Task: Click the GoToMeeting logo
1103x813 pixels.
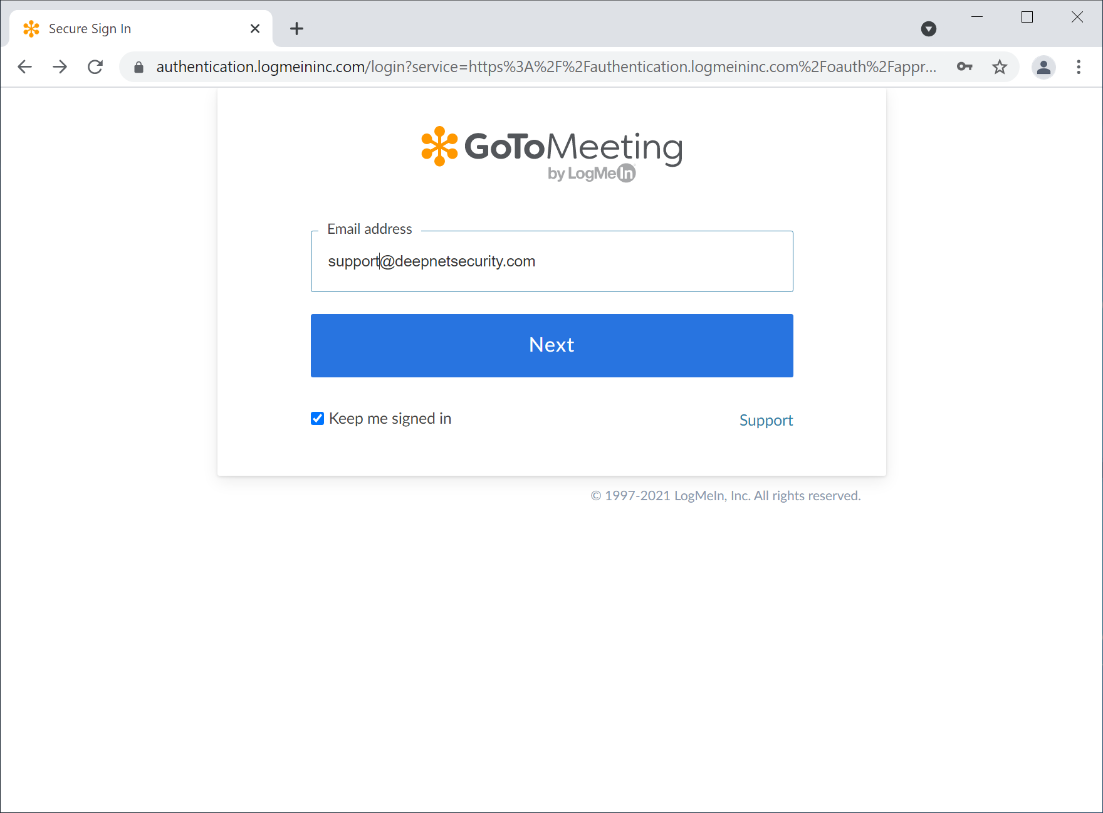Action: (551, 154)
